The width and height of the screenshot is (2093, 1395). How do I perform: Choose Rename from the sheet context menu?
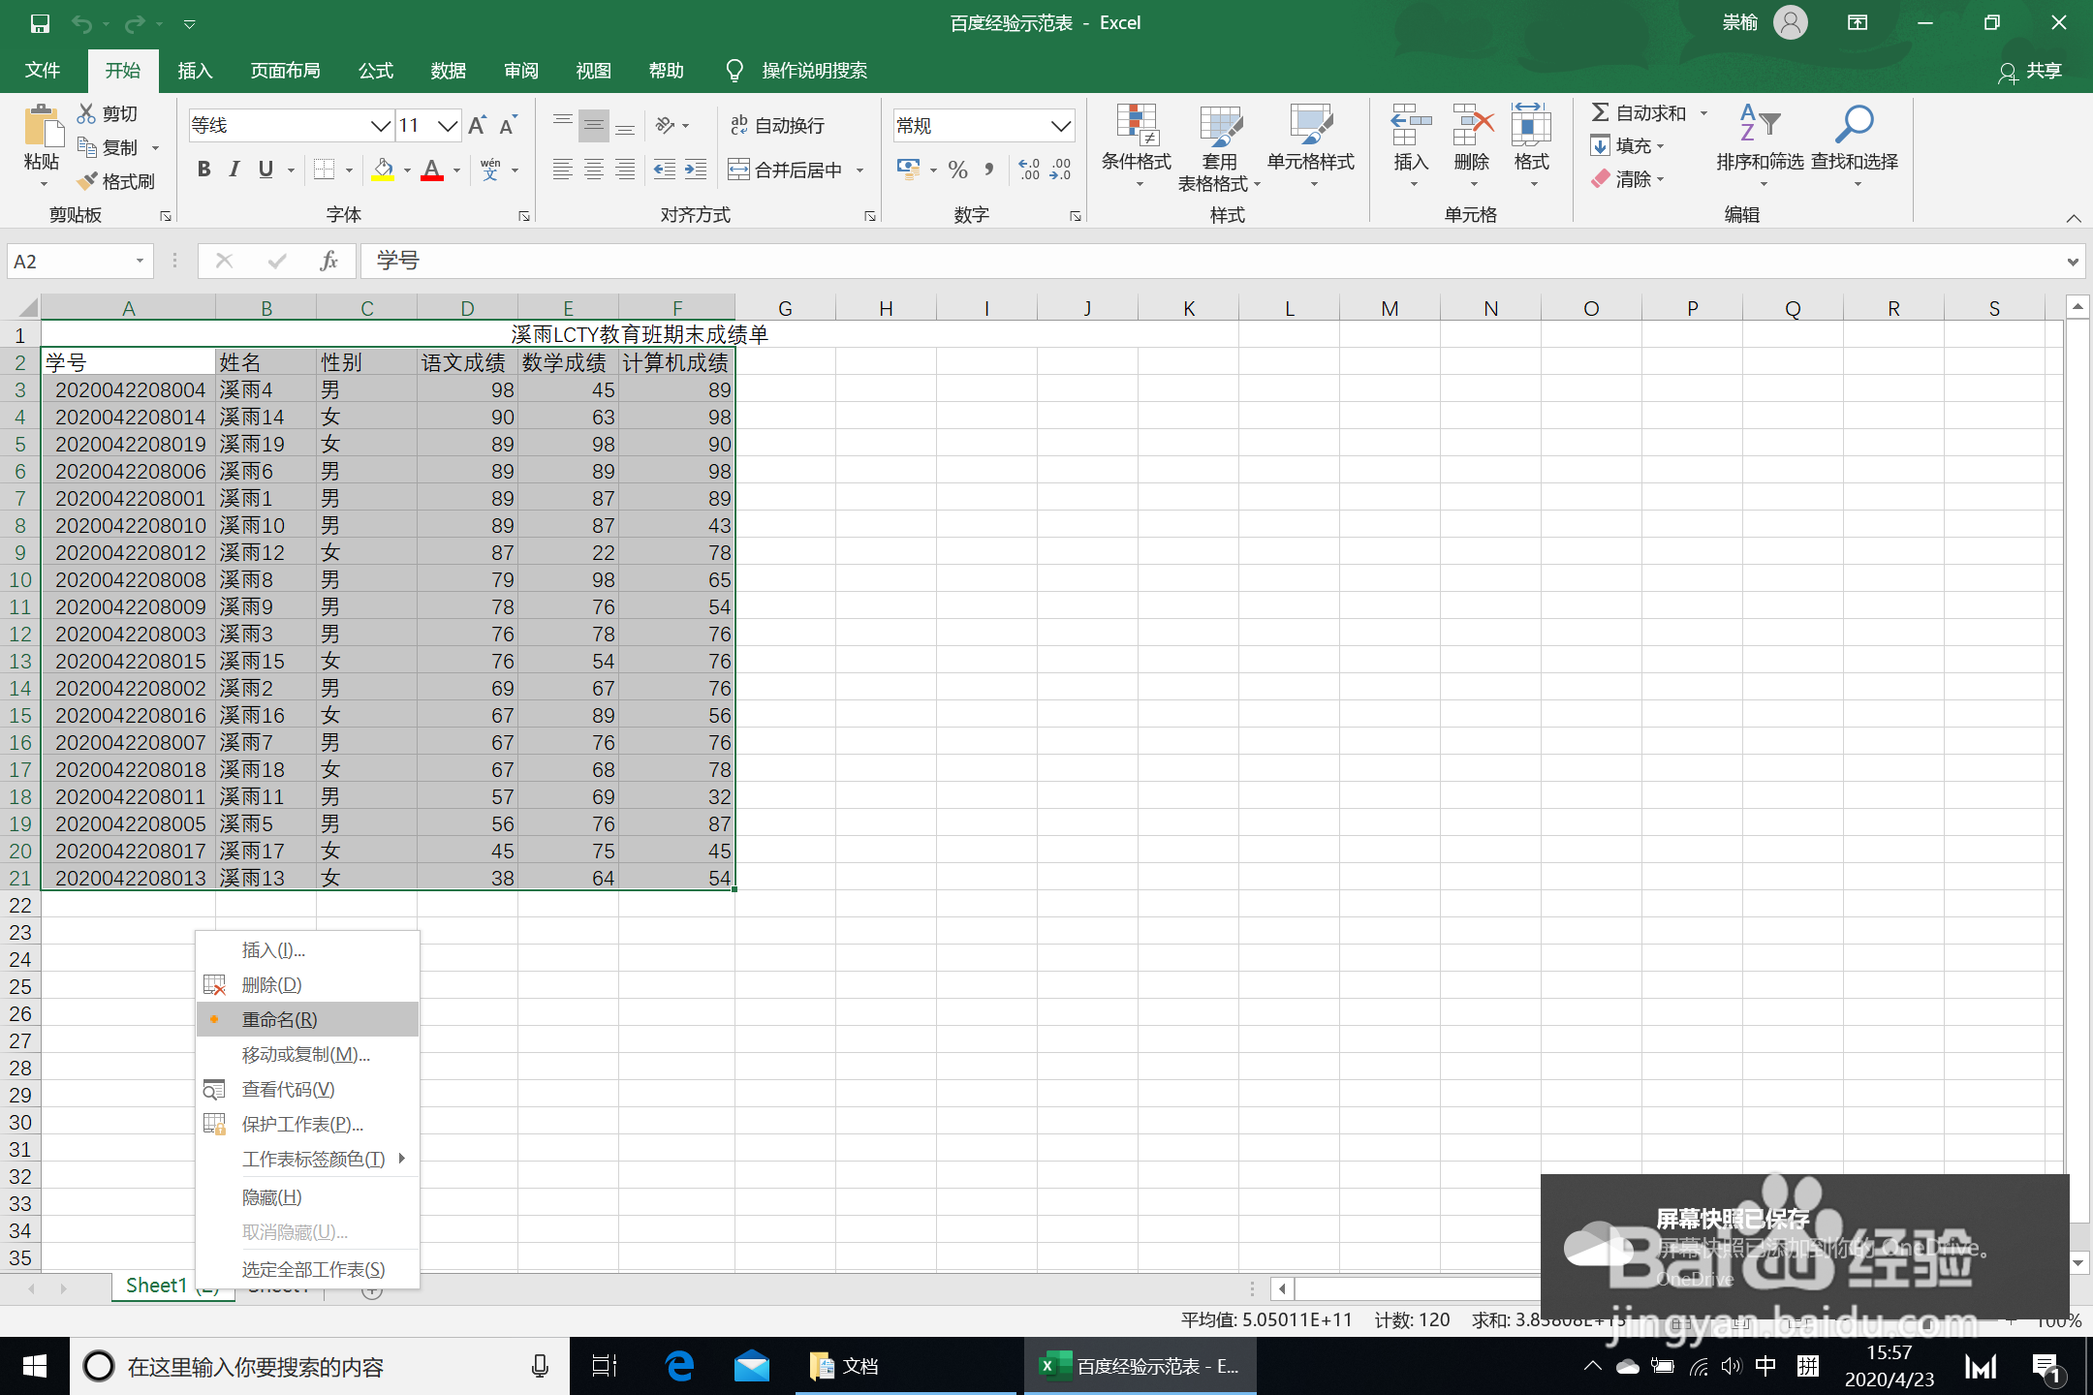280,1019
